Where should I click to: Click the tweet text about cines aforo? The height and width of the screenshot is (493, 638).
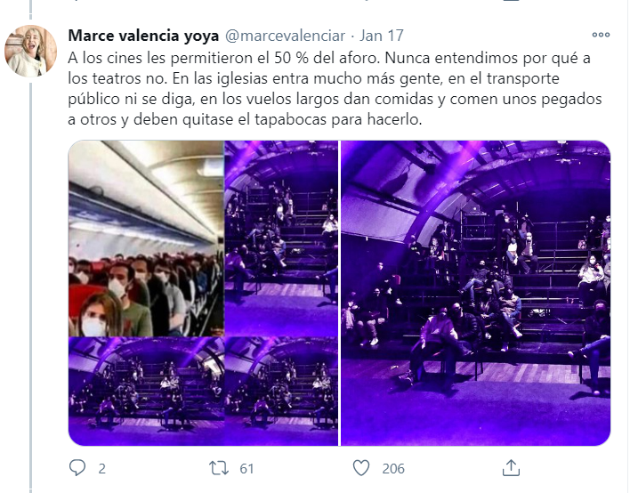click(x=335, y=89)
